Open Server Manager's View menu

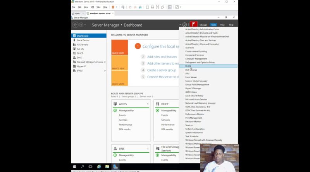click(222, 25)
